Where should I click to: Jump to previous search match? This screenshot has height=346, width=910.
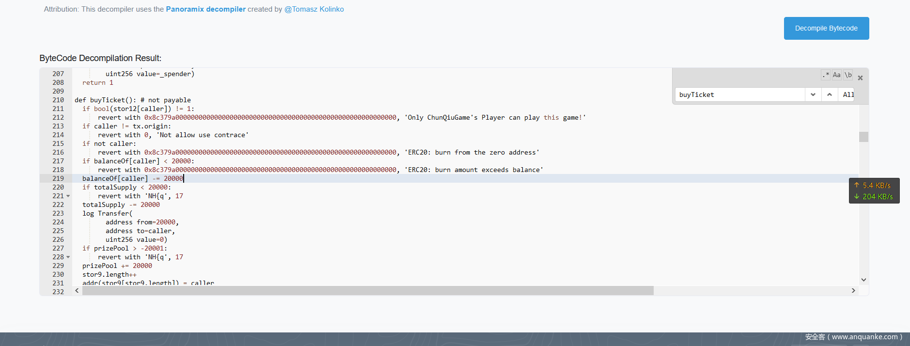(x=830, y=94)
